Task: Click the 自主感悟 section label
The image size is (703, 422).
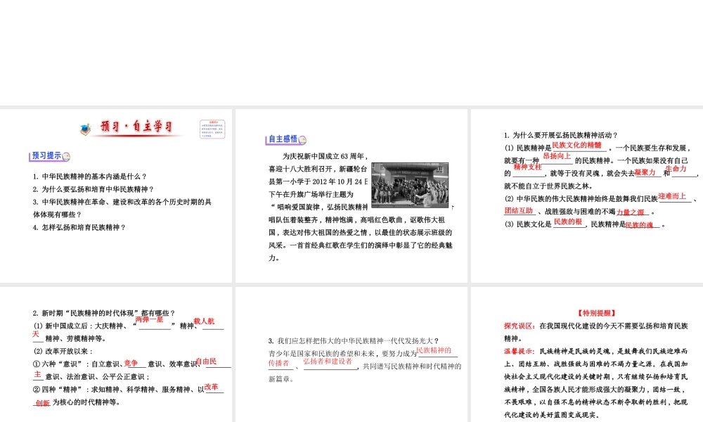Action: 283,139
